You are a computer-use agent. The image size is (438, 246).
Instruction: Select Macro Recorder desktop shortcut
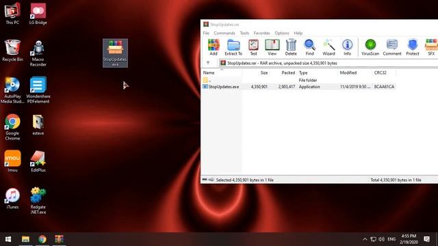[x=38, y=53]
